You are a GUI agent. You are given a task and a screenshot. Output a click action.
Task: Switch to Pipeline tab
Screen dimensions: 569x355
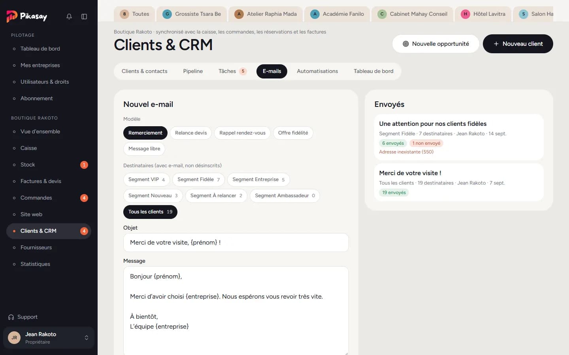pyautogui.click(x=193, y=71)
